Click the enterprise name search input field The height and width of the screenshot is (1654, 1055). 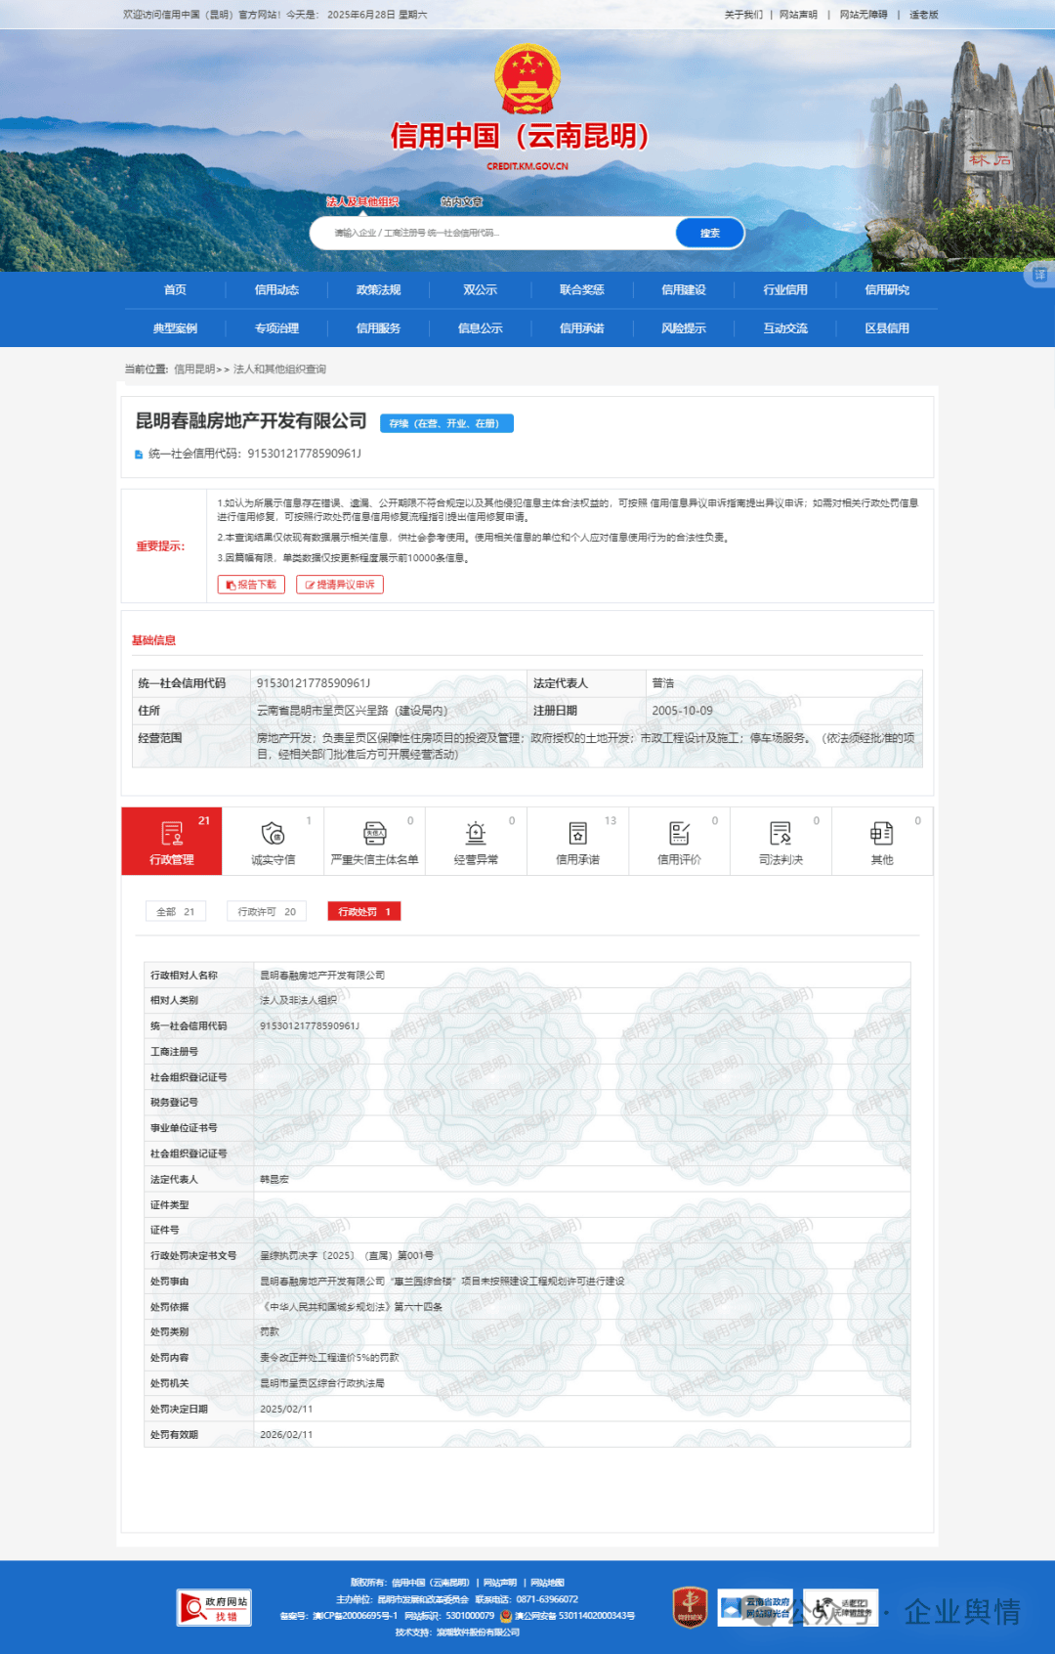point(498,234)
